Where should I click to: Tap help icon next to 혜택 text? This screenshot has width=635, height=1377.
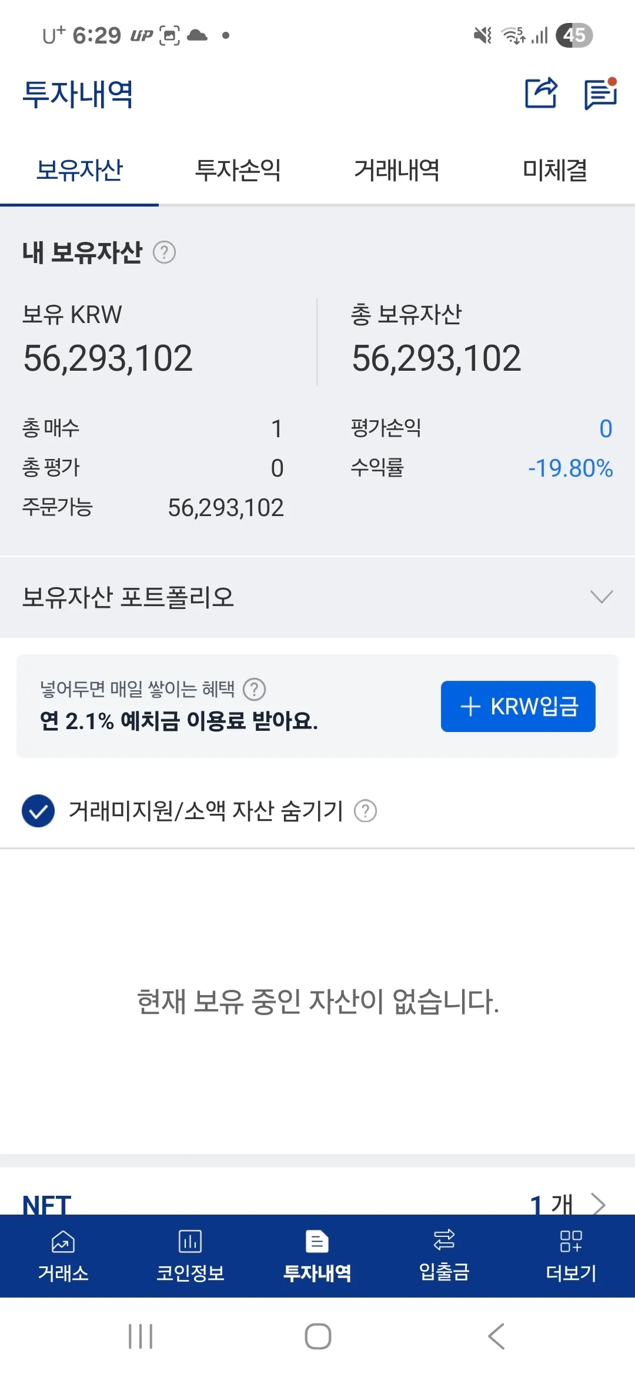tap(255, 689)
